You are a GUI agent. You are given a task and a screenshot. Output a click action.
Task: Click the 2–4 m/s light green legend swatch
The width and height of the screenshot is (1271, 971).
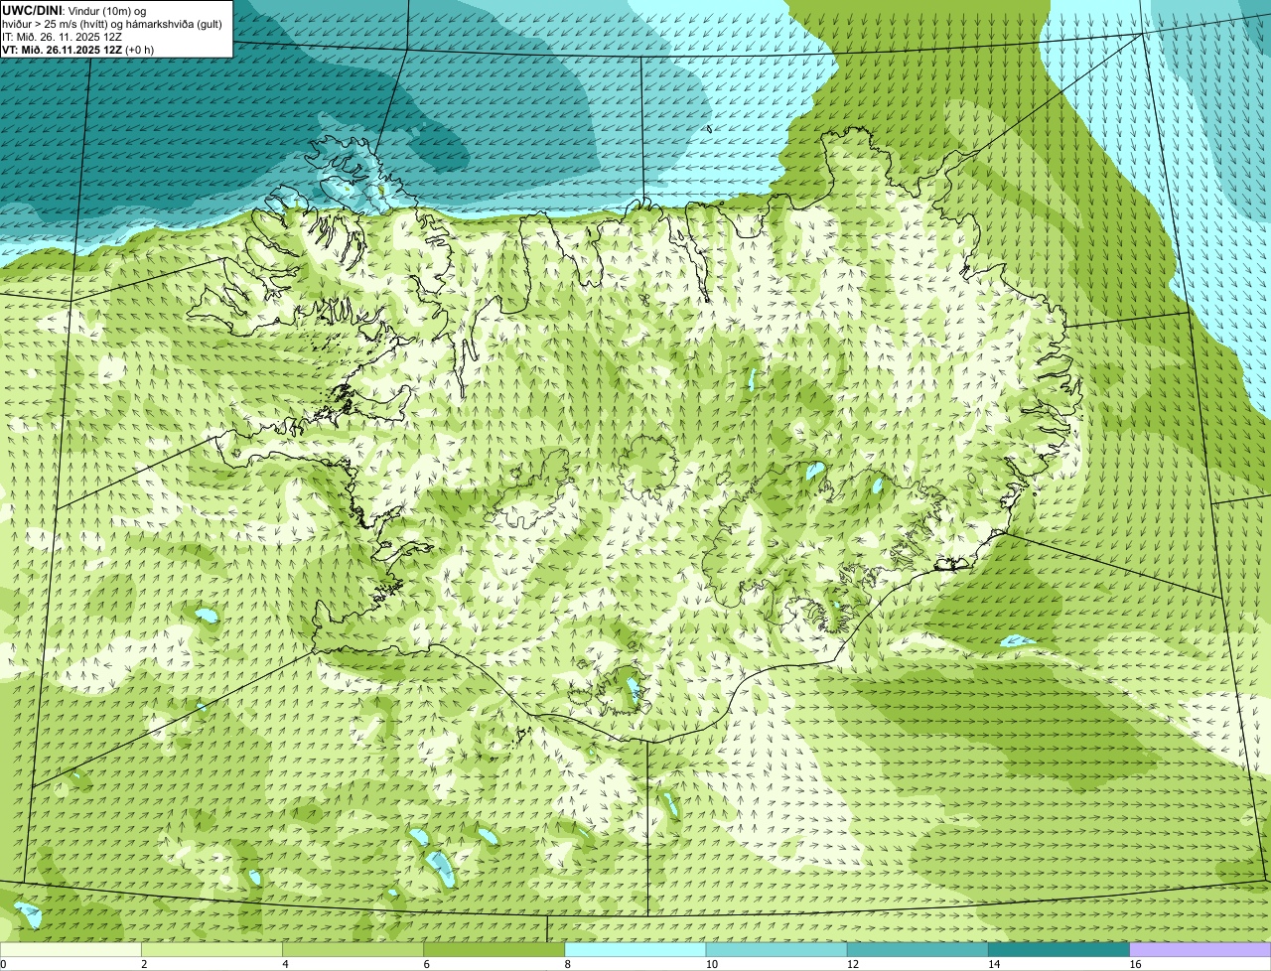pyautogui.click(x=212, y=949)
